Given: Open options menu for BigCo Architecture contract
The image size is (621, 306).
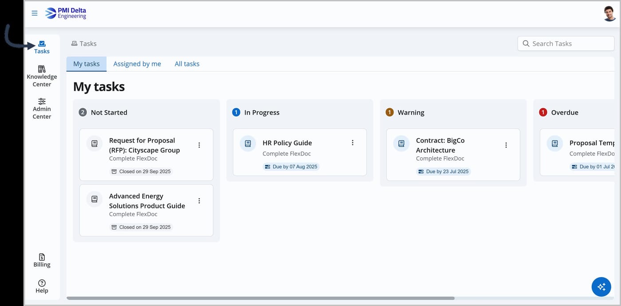Looking at the screenshot, I should pyautogui.click(x=506, y=145).
